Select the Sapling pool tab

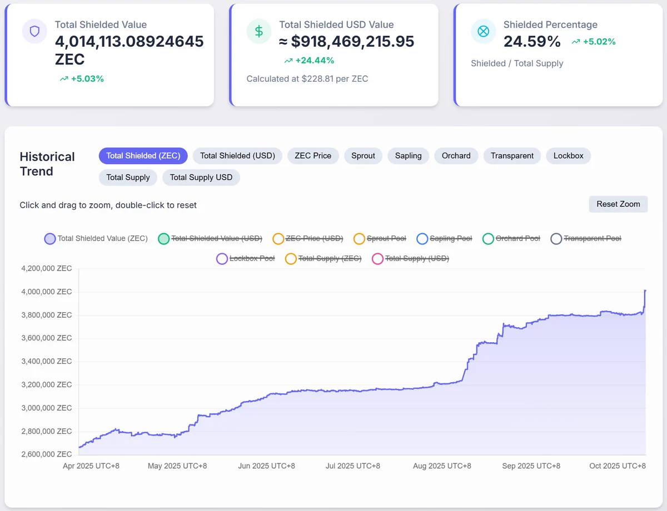pos(409,156)
